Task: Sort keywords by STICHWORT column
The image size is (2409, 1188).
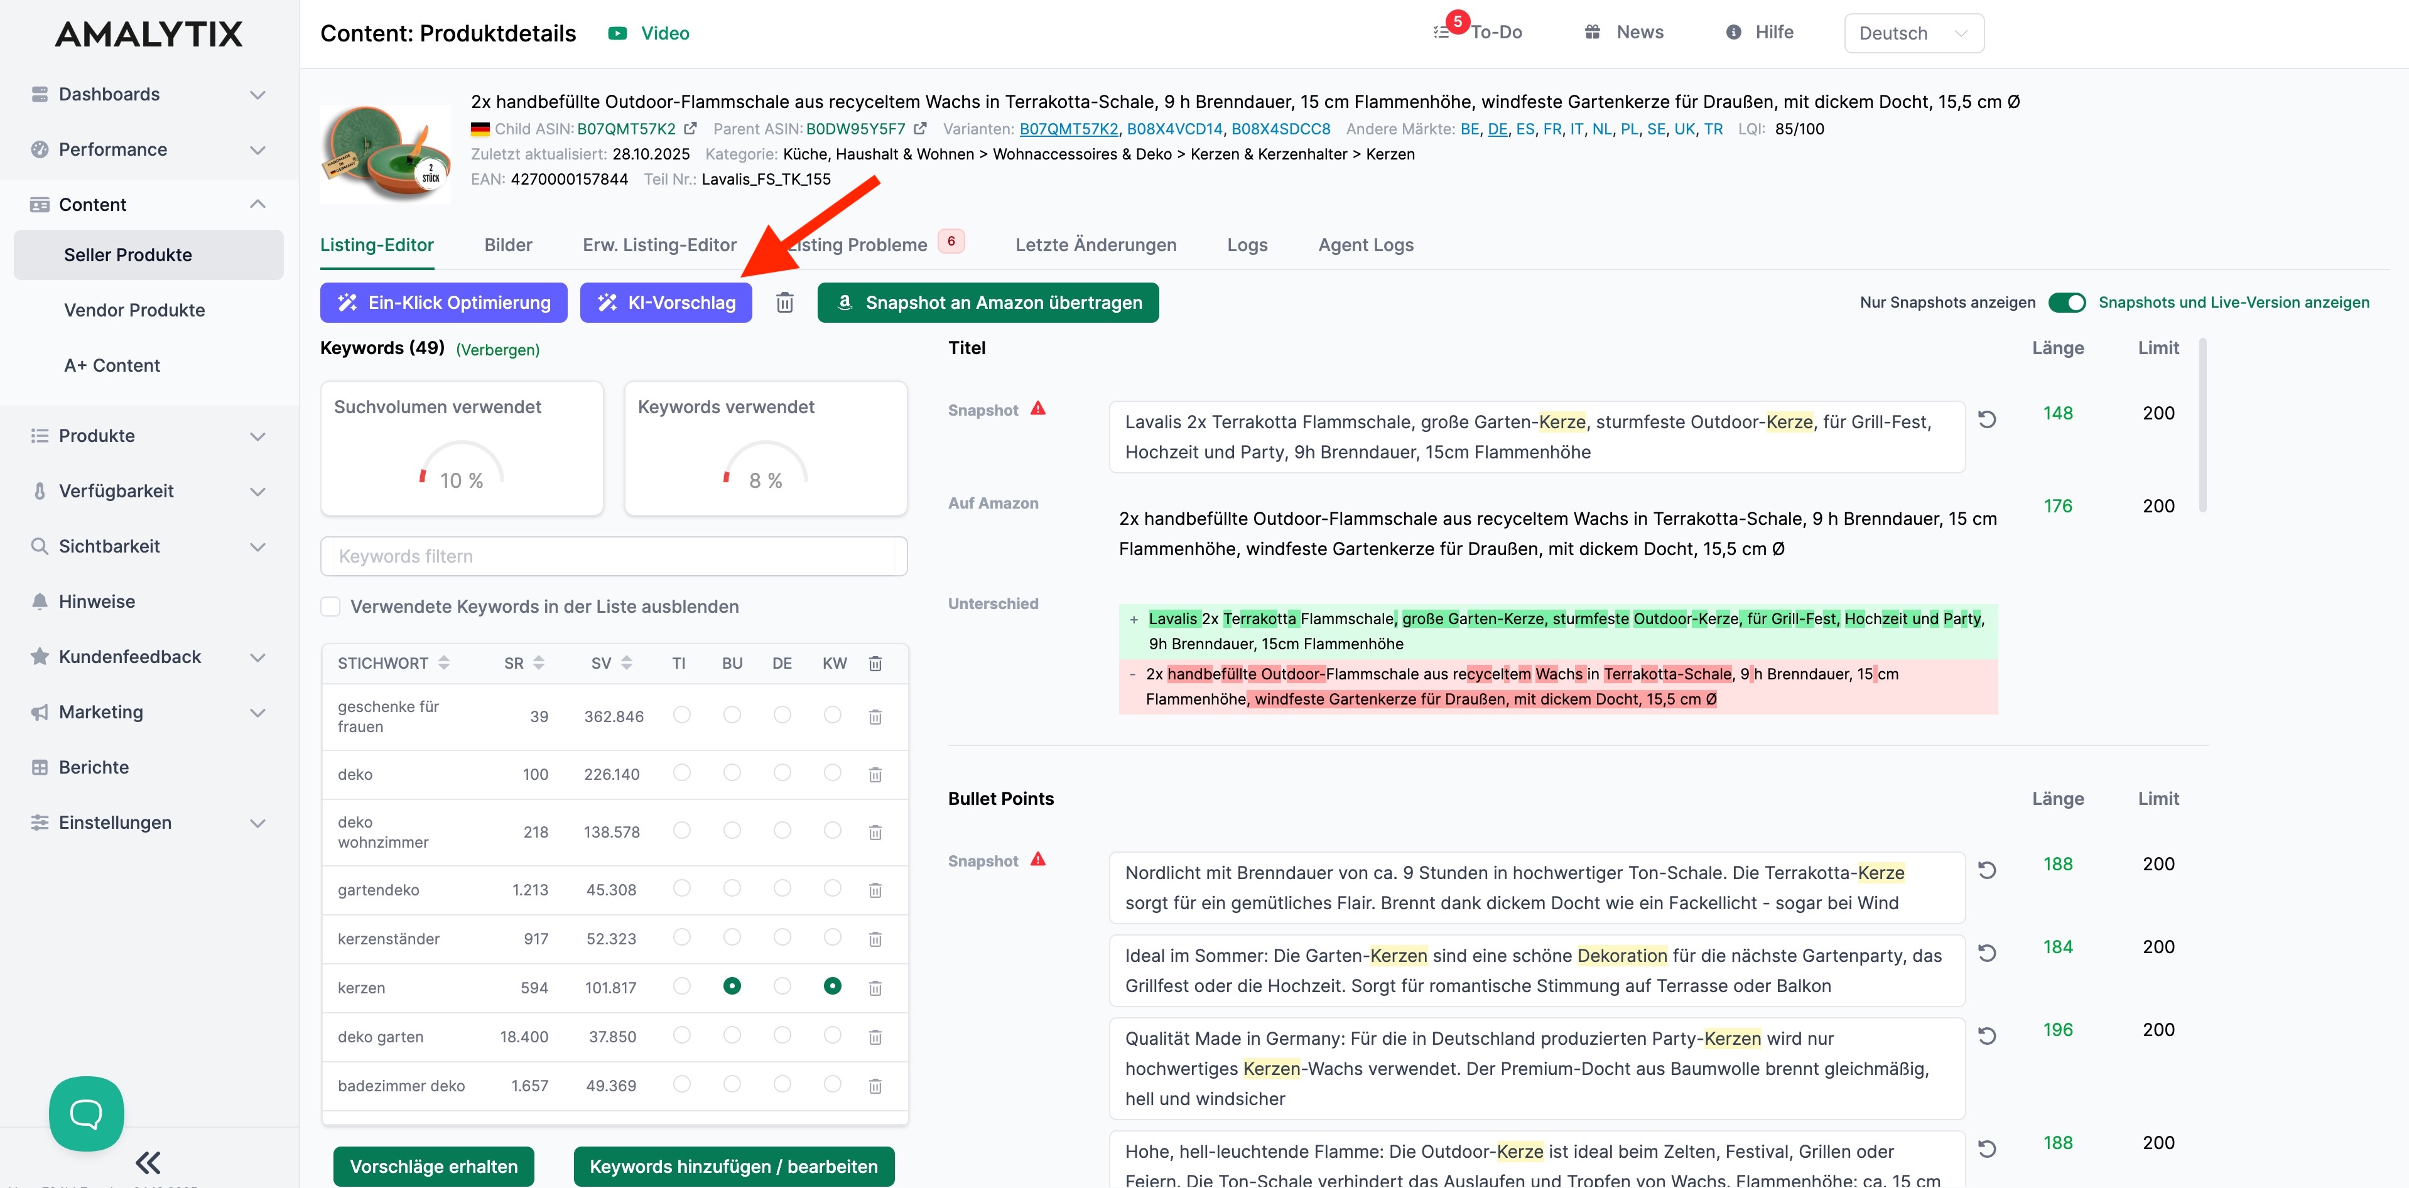Action: [444, 664]
